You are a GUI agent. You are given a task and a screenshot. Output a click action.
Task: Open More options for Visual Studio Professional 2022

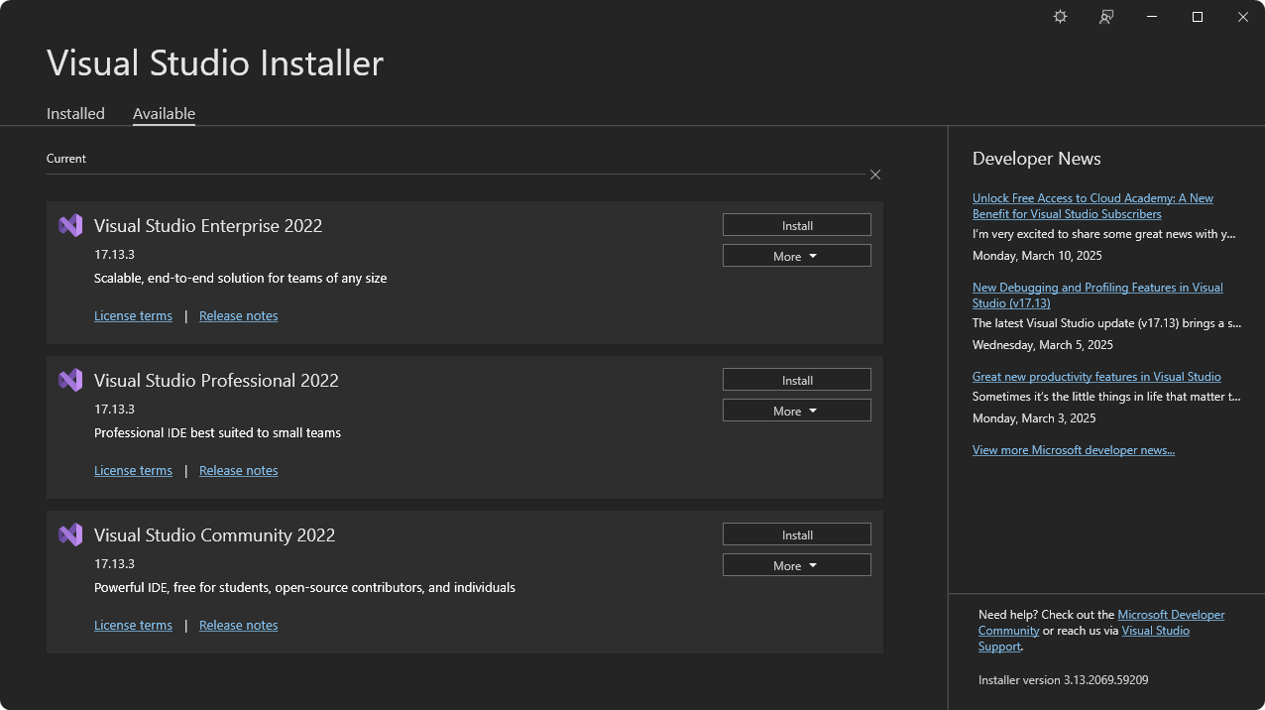[796, 410]
